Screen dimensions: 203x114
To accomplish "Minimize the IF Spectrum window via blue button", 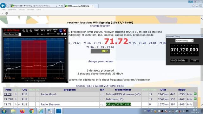I will [61, 31].
